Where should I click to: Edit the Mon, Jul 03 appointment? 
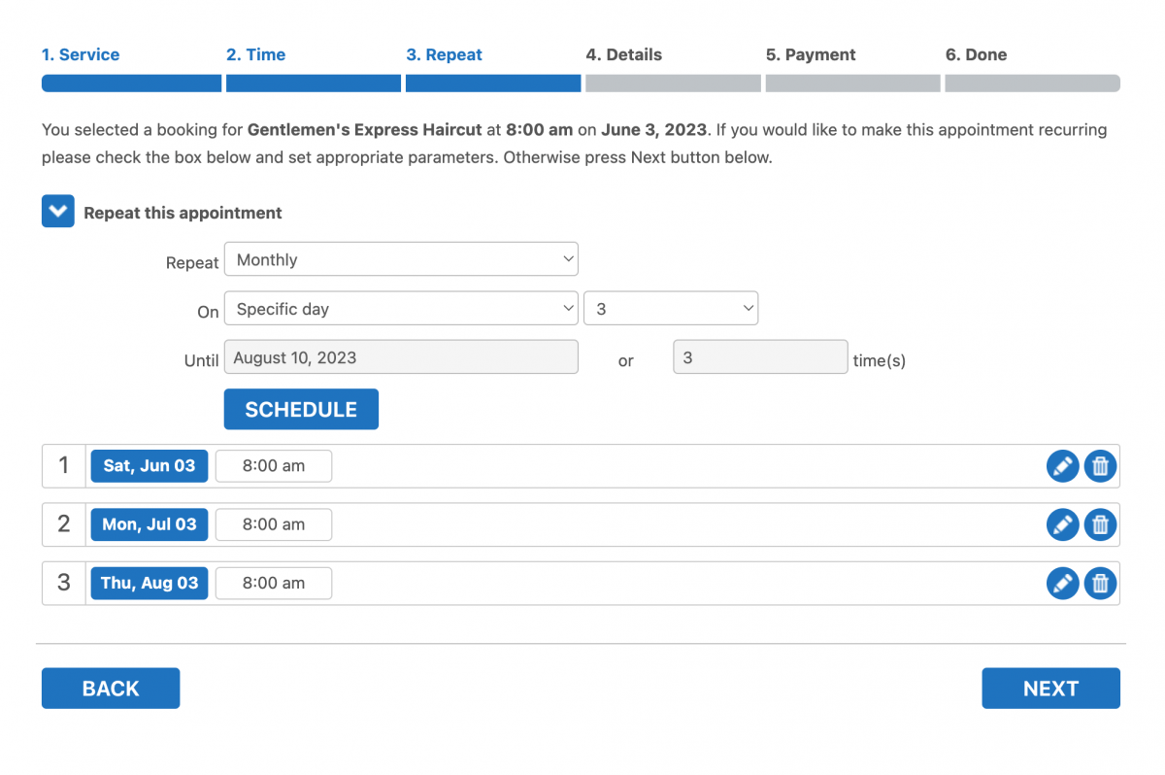coord(1062,524)
